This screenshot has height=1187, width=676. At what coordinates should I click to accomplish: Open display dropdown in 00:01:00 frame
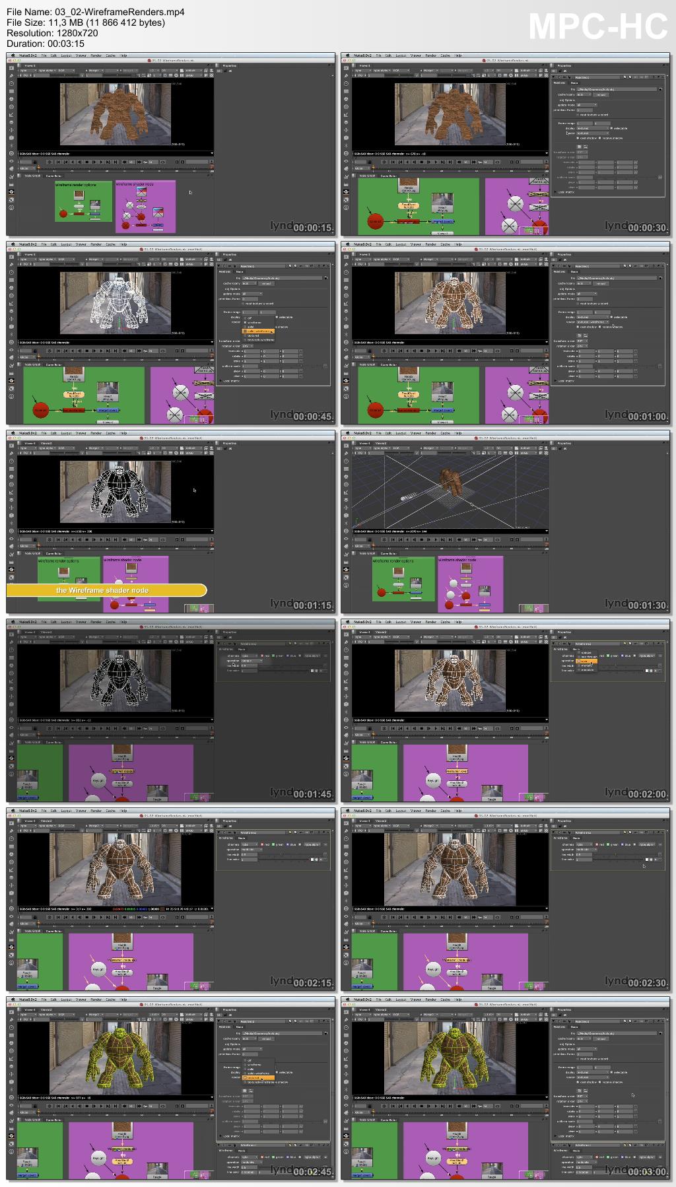[592, 317]
